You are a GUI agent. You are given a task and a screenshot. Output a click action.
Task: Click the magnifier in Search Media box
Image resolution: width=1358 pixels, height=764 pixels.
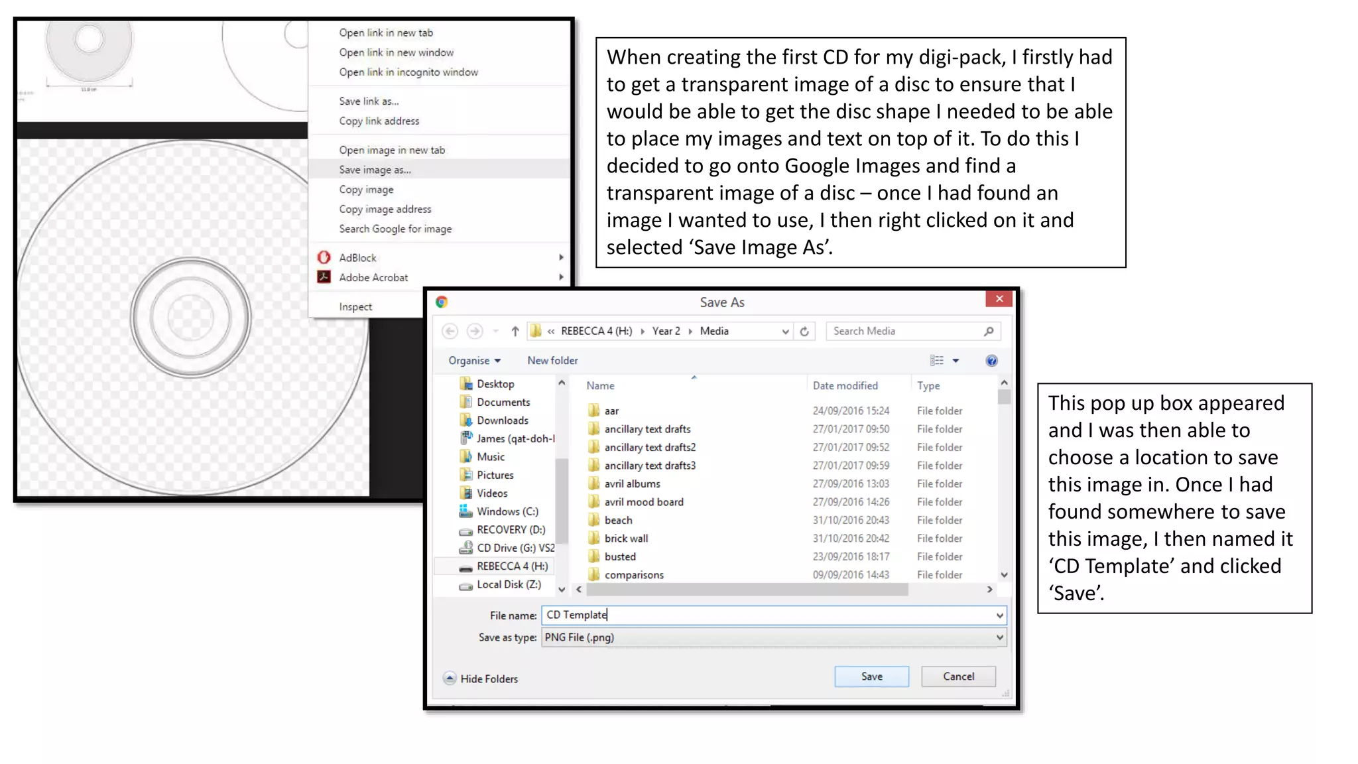(989, 331)
